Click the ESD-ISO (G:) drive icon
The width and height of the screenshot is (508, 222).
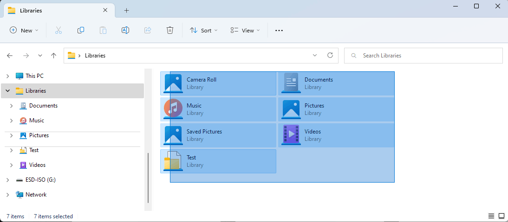click(20, 180)
